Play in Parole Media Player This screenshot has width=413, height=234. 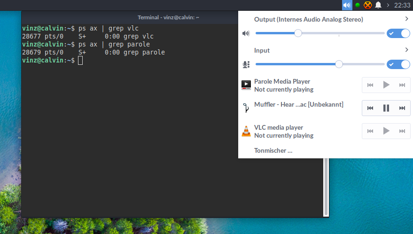(386, 85)
